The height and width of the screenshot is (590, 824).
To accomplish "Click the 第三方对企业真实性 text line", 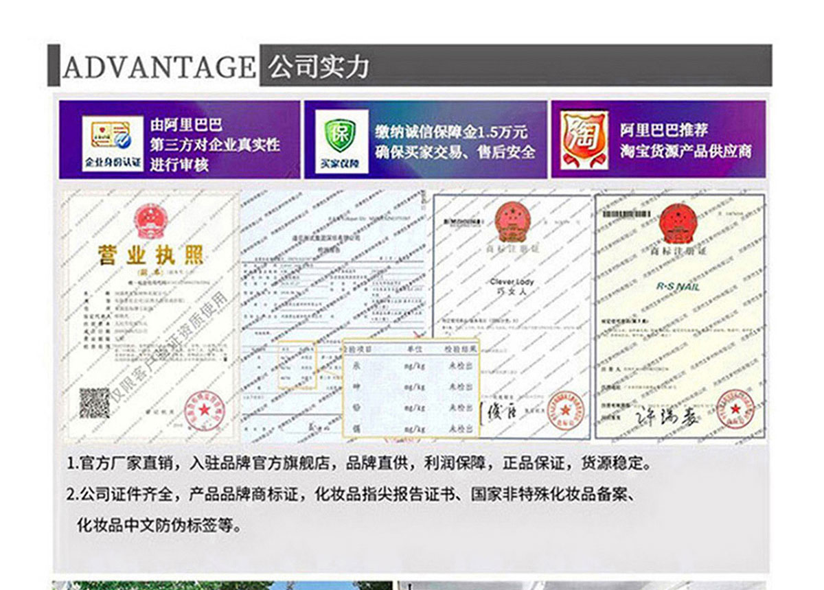I will 215,145.
